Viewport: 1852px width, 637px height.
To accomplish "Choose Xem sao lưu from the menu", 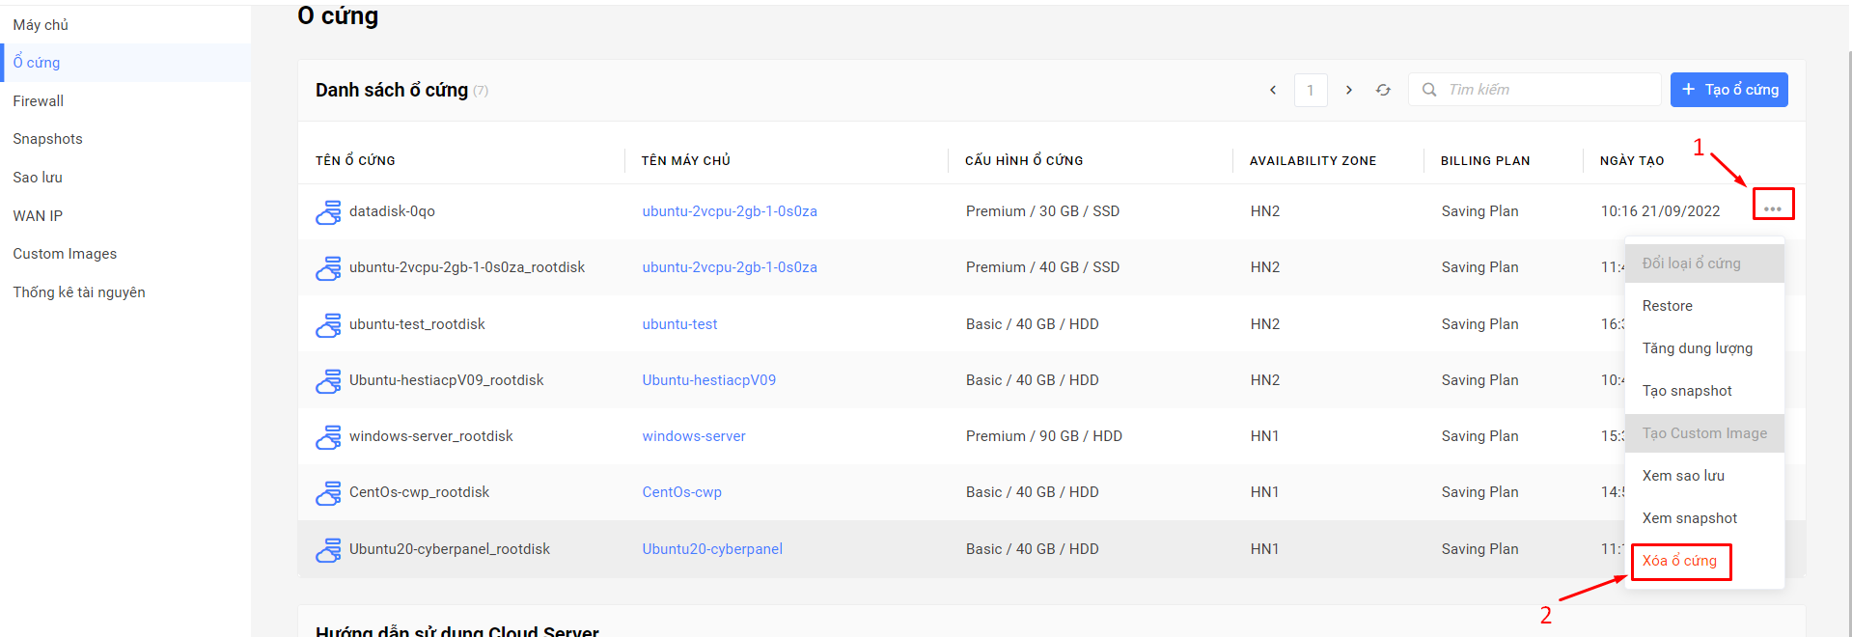I will point(1704,476).
